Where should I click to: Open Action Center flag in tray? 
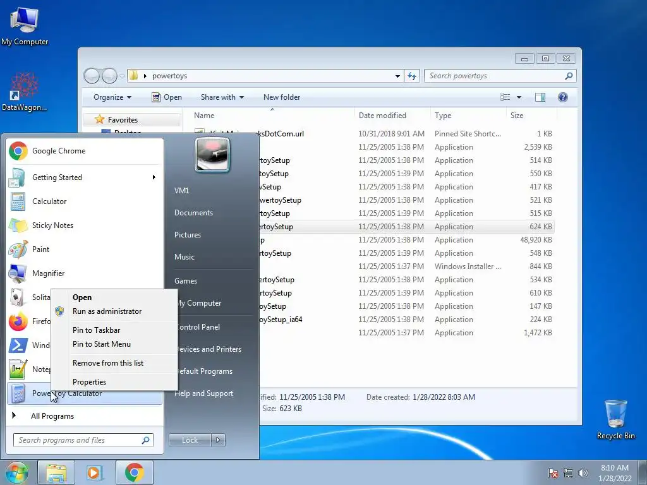point(552,473)
